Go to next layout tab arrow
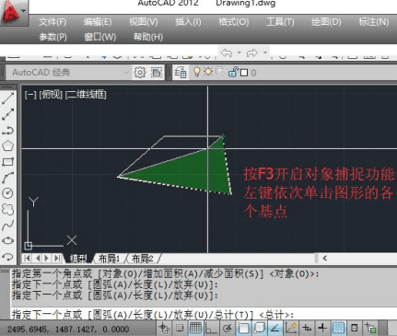 pos(47,258)
